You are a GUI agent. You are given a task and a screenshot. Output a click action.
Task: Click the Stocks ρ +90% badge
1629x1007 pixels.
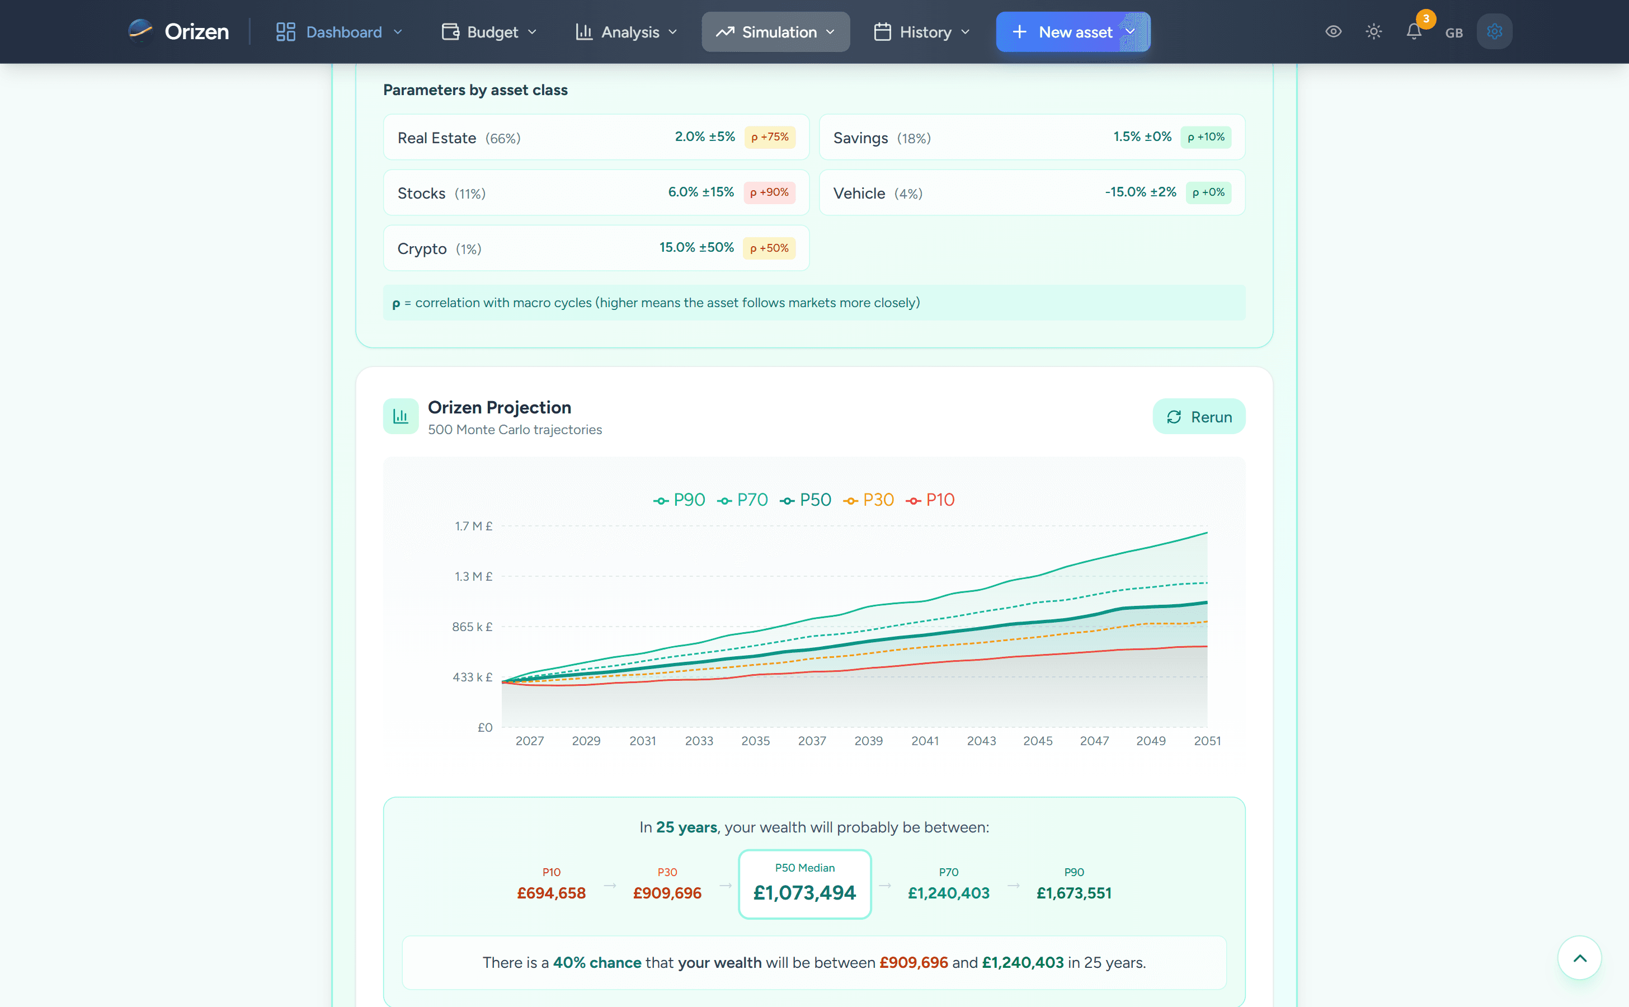click(769, 192)
